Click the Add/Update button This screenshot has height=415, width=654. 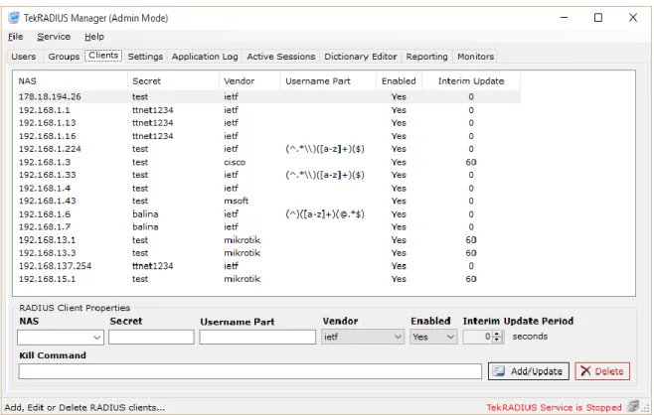[x=529, y=371]
